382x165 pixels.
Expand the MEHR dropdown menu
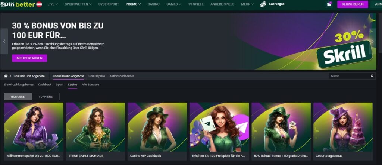click(247, 4)
